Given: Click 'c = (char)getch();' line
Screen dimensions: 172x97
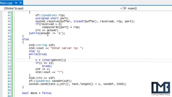Looking at the screenshot, I should [x=50, y=60].
